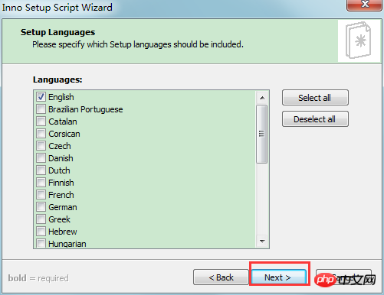The width and height of the screenshot is (384, 295).
Task: Click the Deselect all button
Action: (315, 119)
